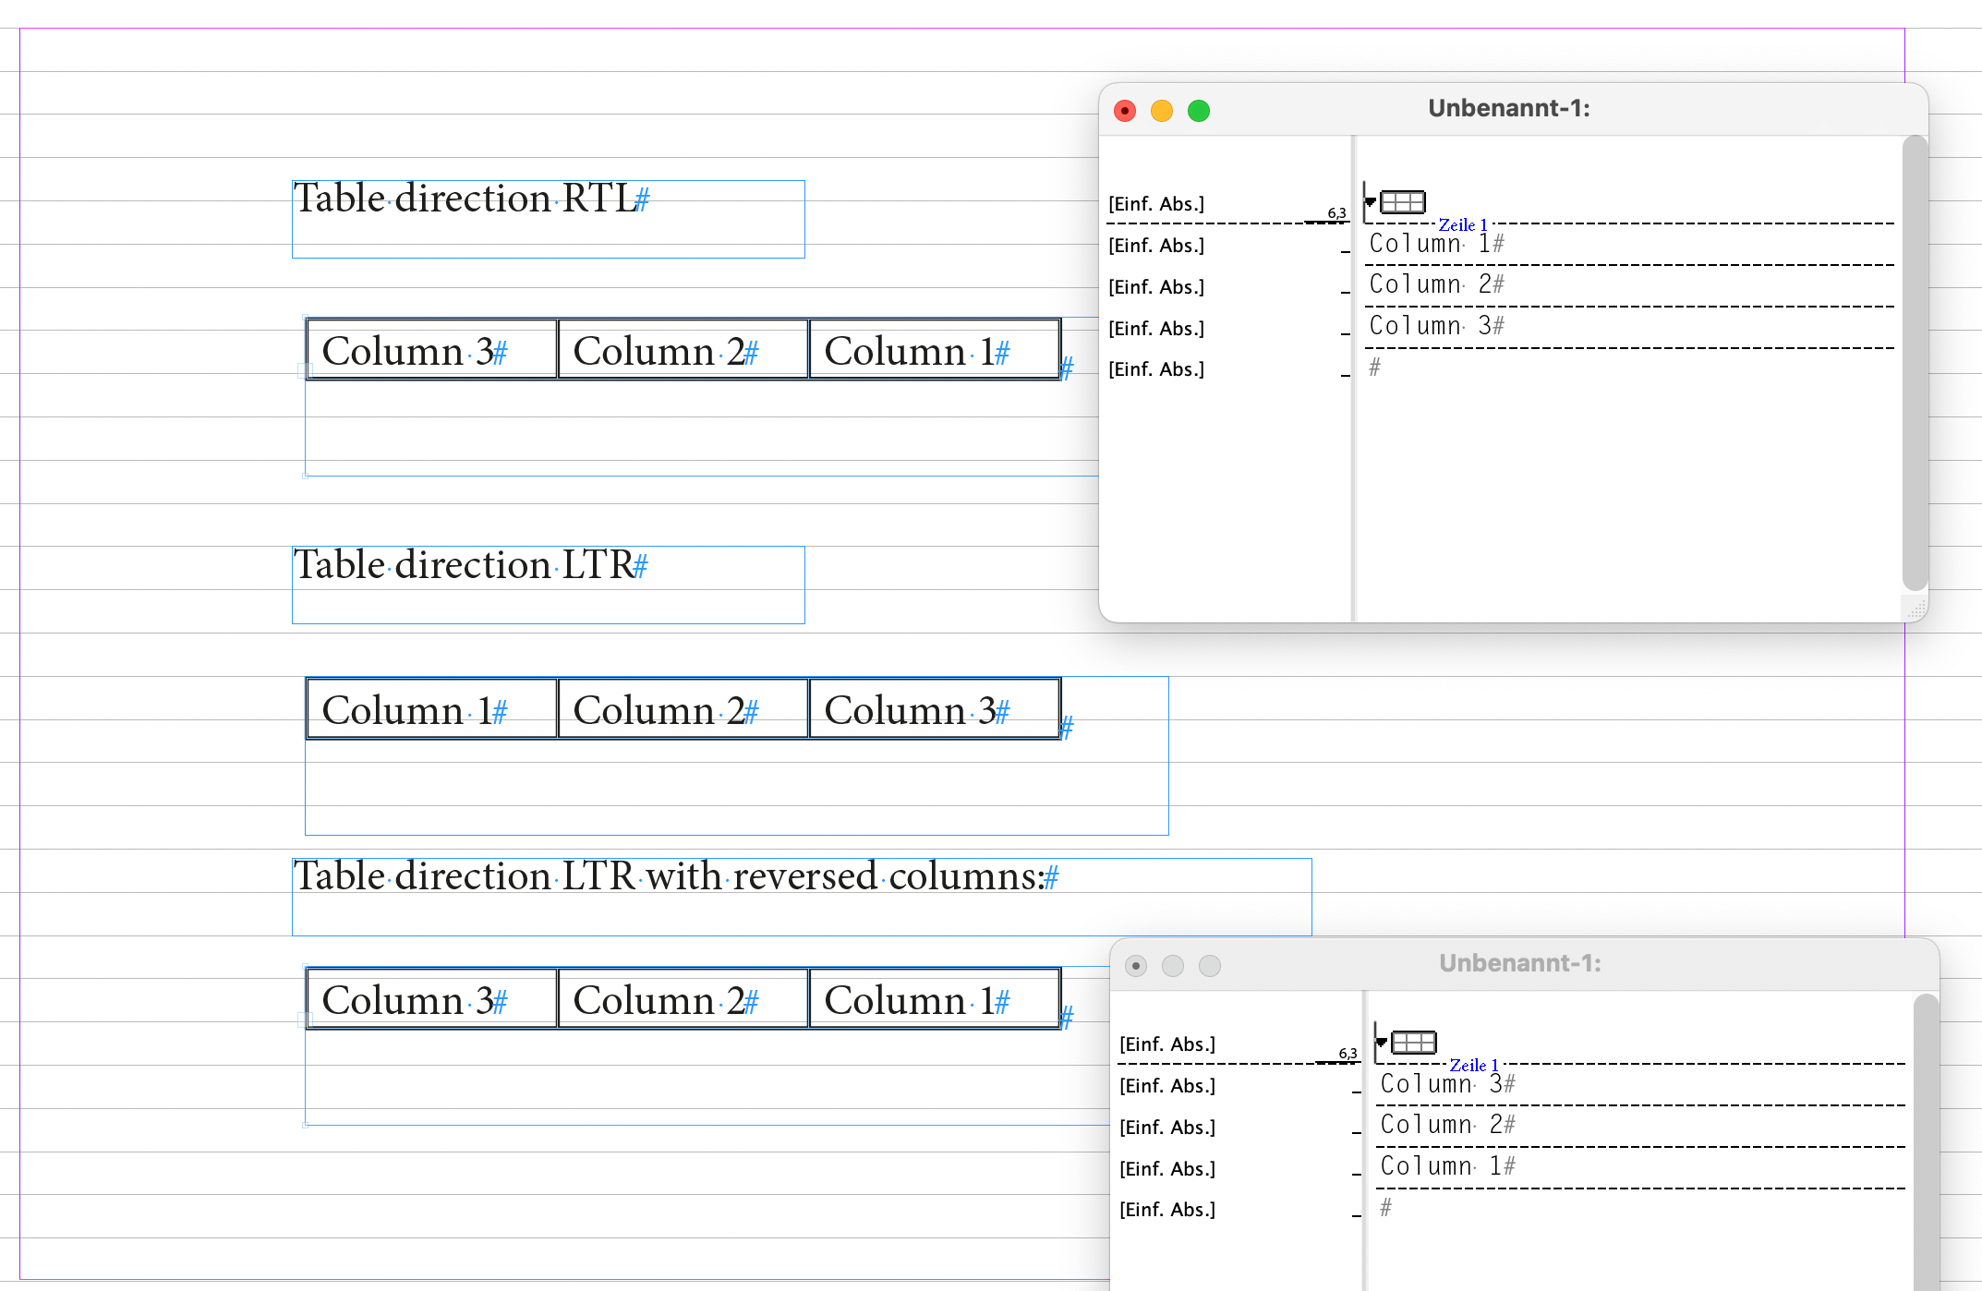The width and height of the screenshot is (1982, 1291).
Task: Click the # marker after Column 3 in bottom Story Editor
Action: (1508, 1082)
